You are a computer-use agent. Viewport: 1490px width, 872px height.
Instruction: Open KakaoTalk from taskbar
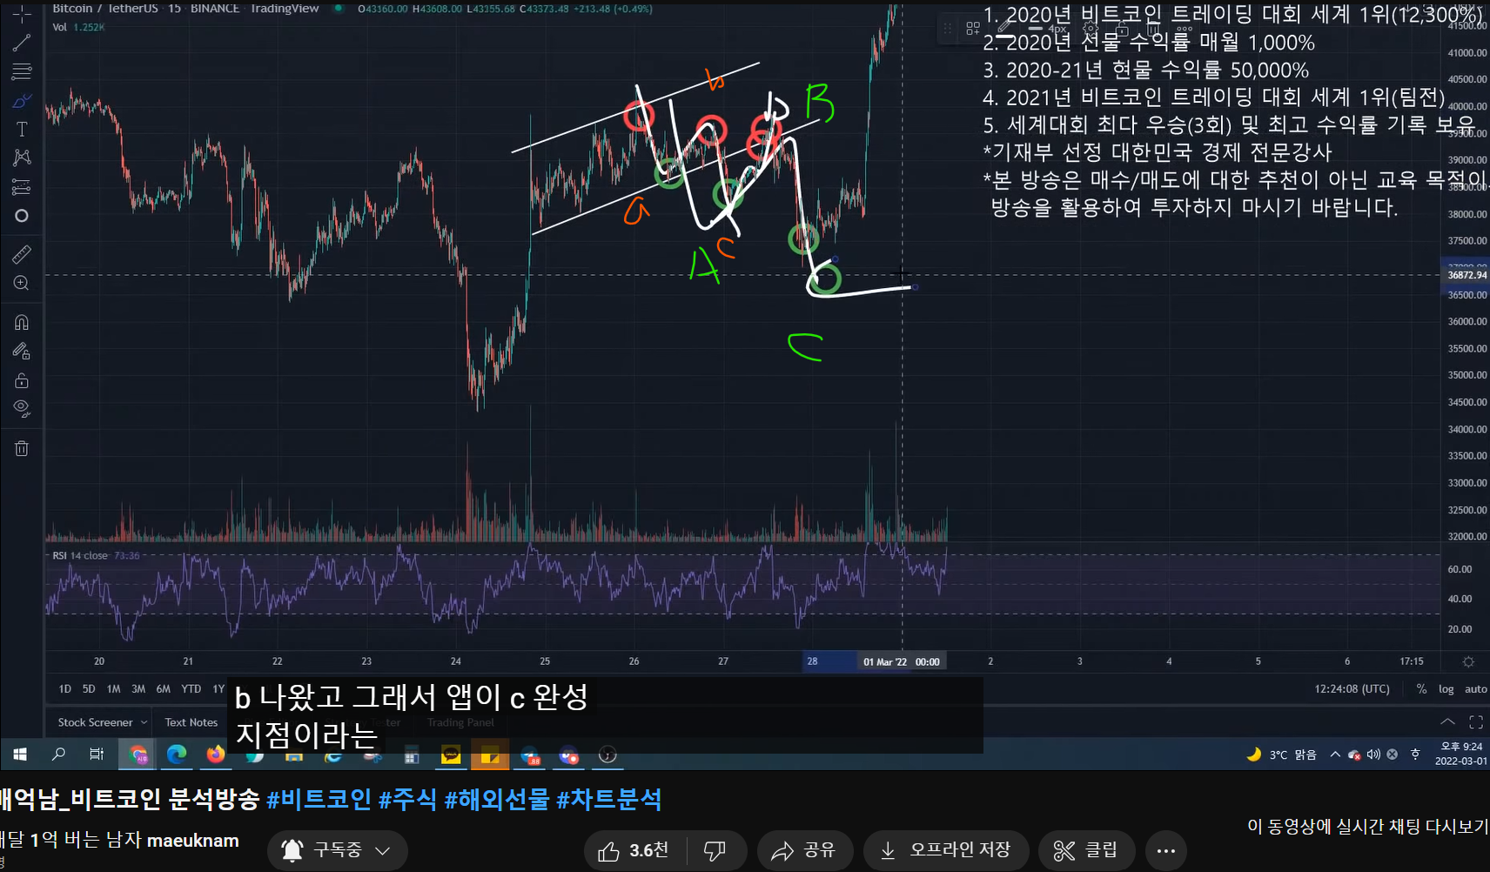point(451,755)
